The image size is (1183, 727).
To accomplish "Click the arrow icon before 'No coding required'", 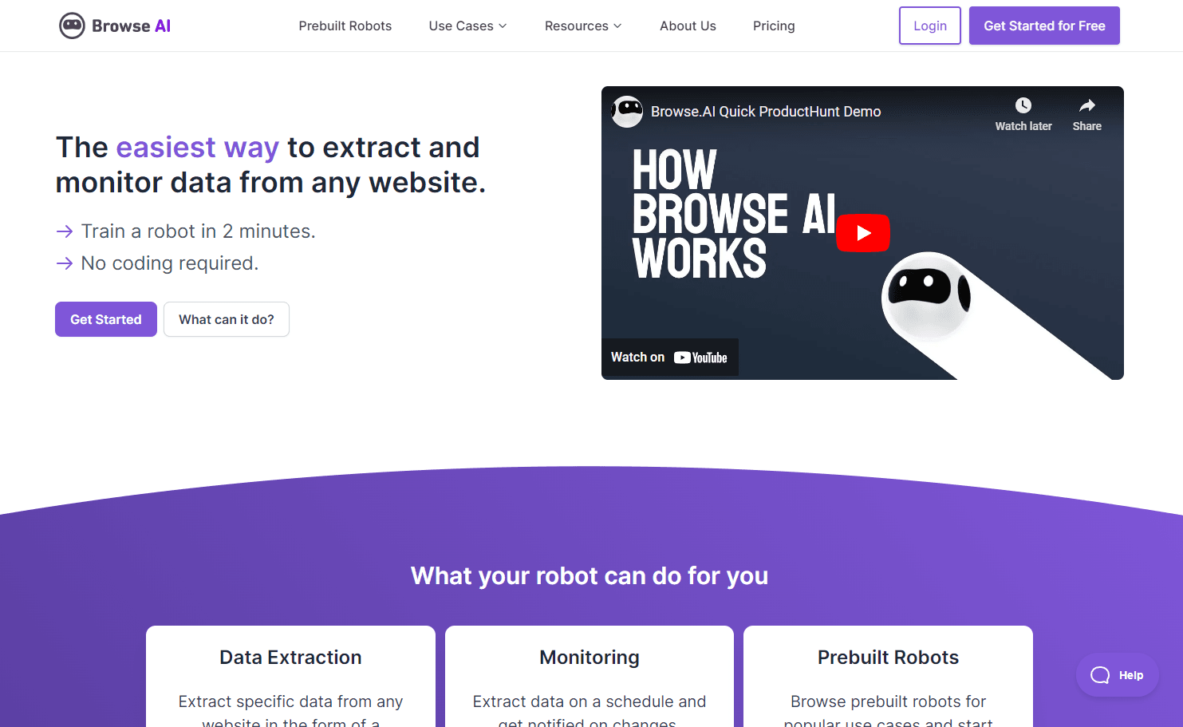I will (x=65, y=263).
